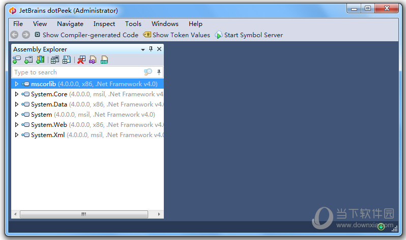Click the assembly icon beside System.Xml
Image resolution: width=406 pixels, height=240 pixels.
[25, 135]
